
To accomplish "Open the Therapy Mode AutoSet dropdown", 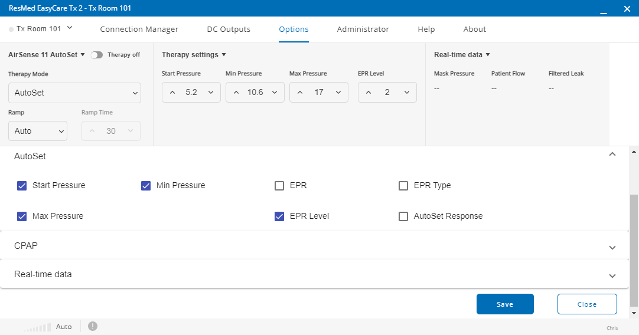I will [74, 93].
